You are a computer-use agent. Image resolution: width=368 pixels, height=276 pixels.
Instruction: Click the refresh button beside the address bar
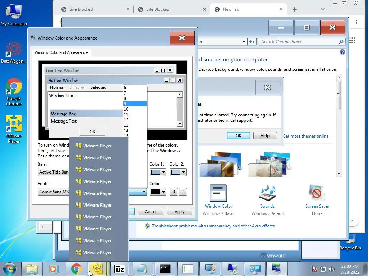pos(252,42)
